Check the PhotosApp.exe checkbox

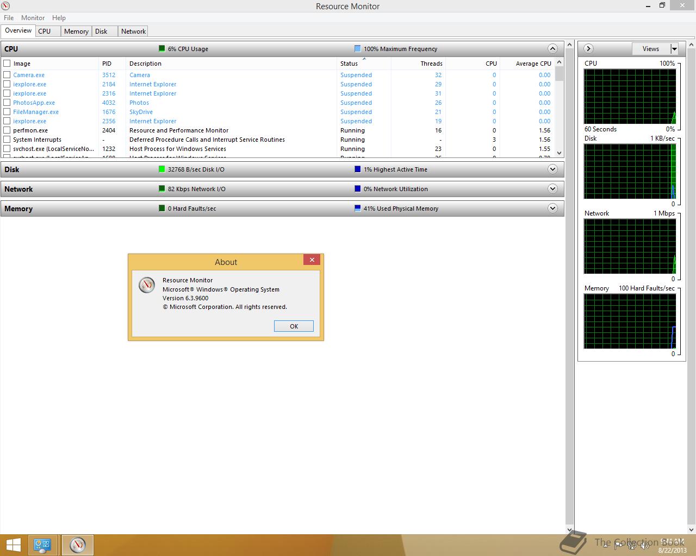point(7,103)
